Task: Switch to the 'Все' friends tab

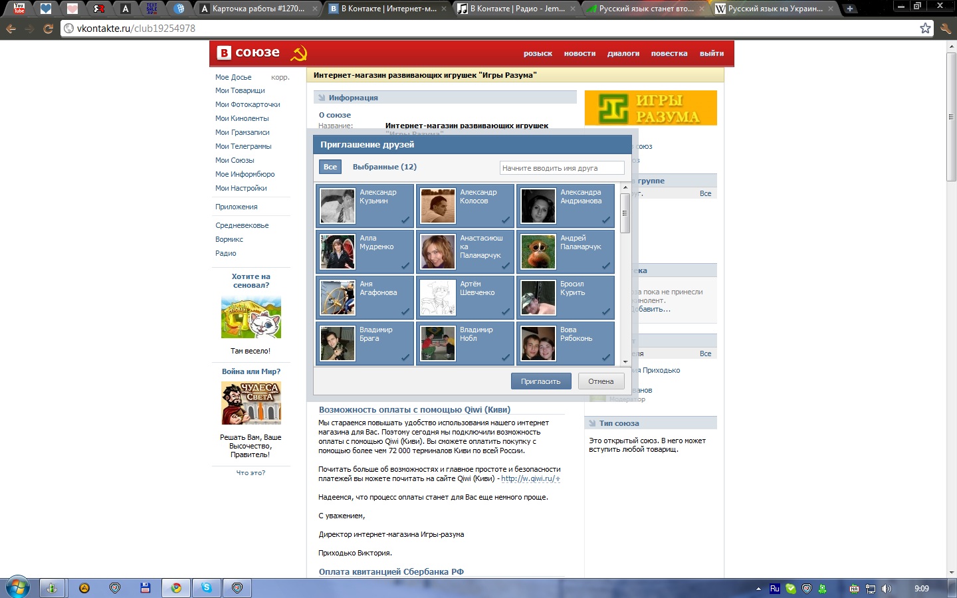Action: 330,167
